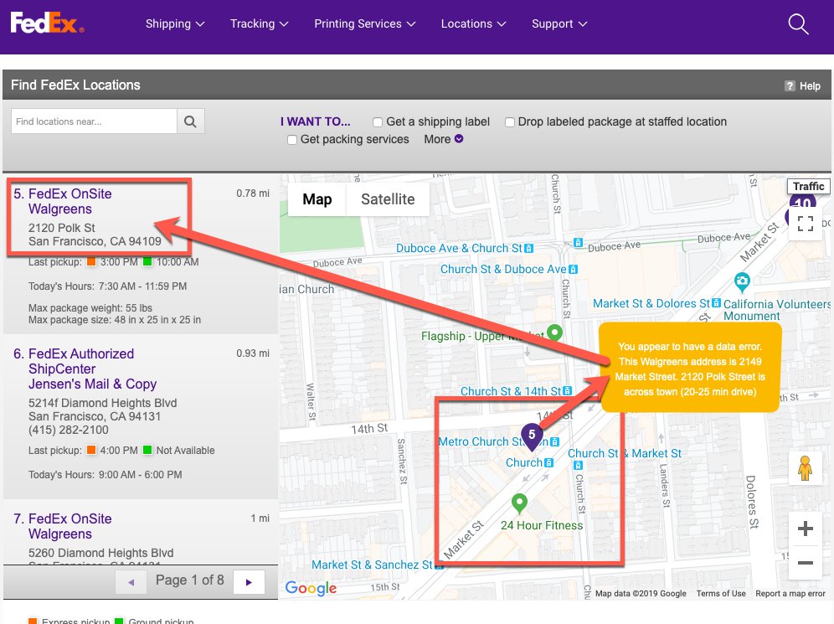This screenshot has height=624, width=834.
Task: Check Get packing services
Action: 292,140
